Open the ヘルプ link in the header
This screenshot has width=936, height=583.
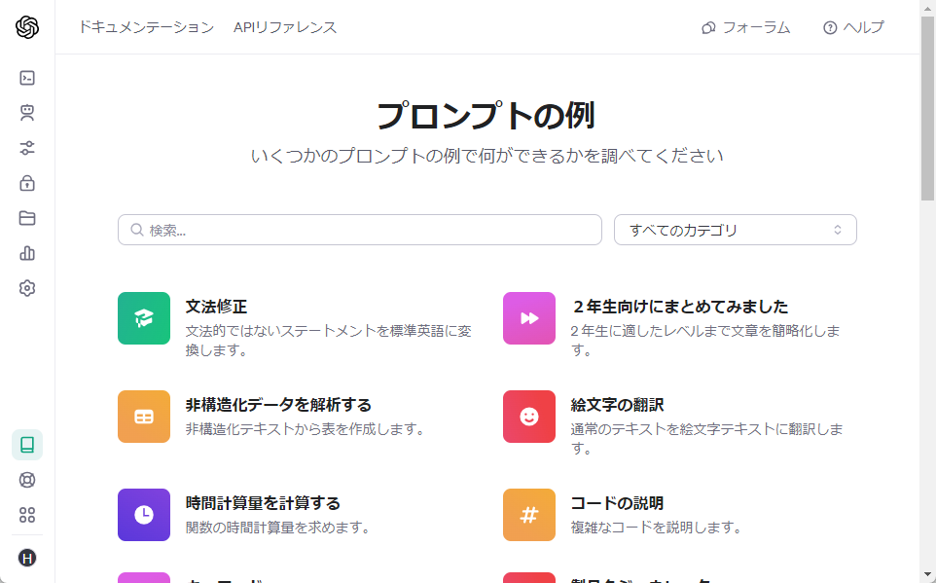[x=853, y=27]
